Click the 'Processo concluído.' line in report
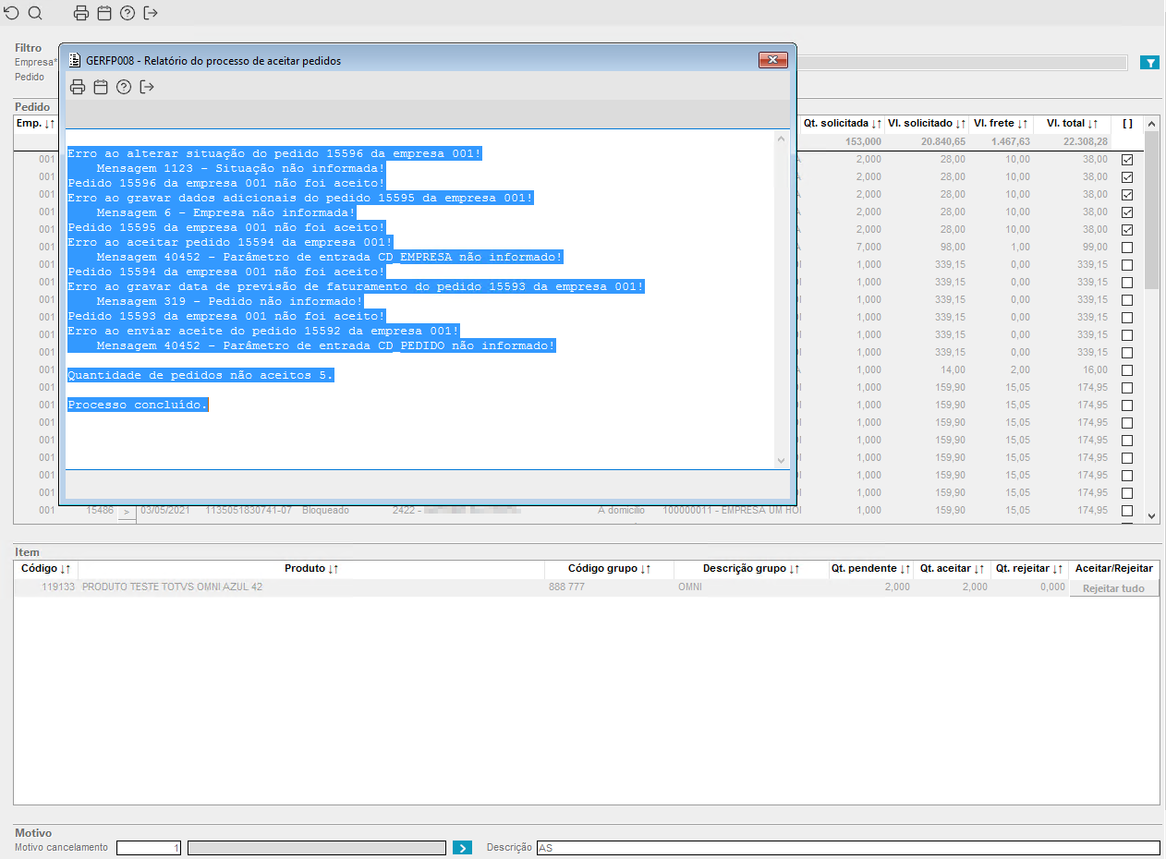Viewport: 1166px width, 859px height. pyautogui.click(x=138, y=405)
